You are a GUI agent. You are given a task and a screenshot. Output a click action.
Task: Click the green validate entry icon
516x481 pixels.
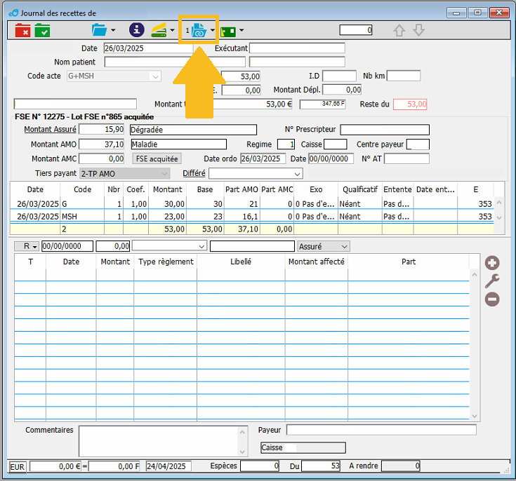(42, 30)
